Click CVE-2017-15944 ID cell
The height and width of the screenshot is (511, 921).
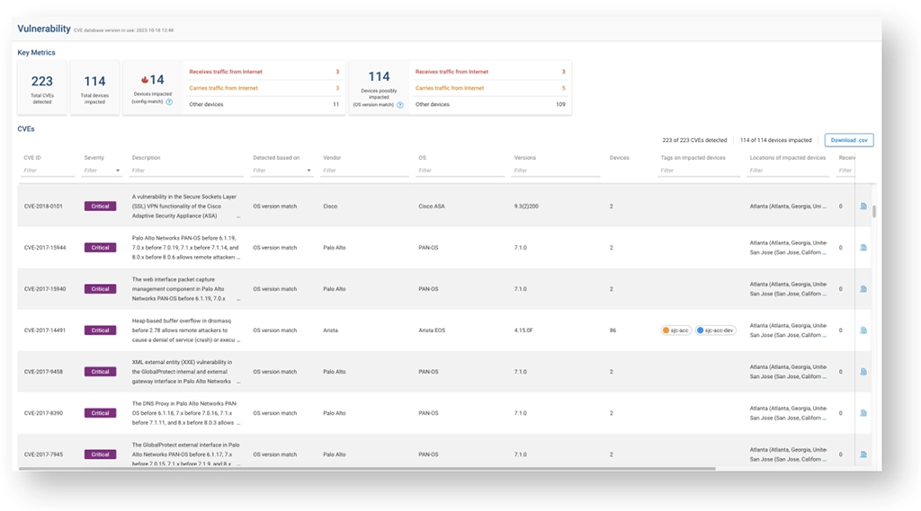pos(45,248)
